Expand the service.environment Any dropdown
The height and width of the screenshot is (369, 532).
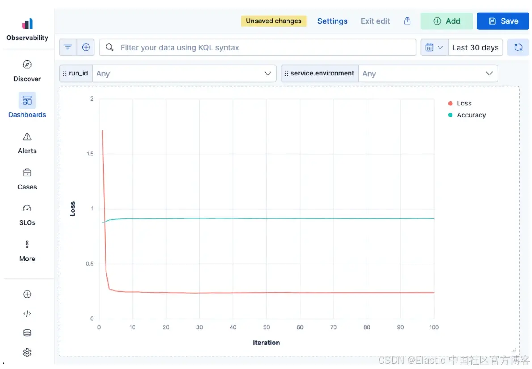(428, 74)
